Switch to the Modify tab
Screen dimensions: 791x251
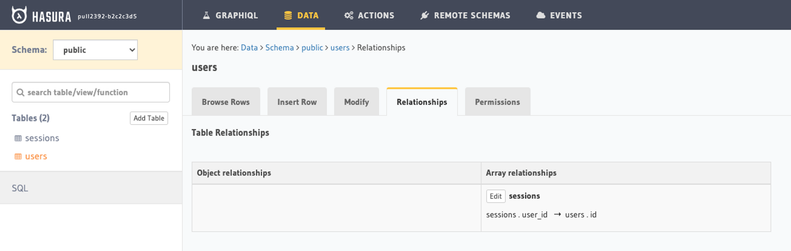356,102
